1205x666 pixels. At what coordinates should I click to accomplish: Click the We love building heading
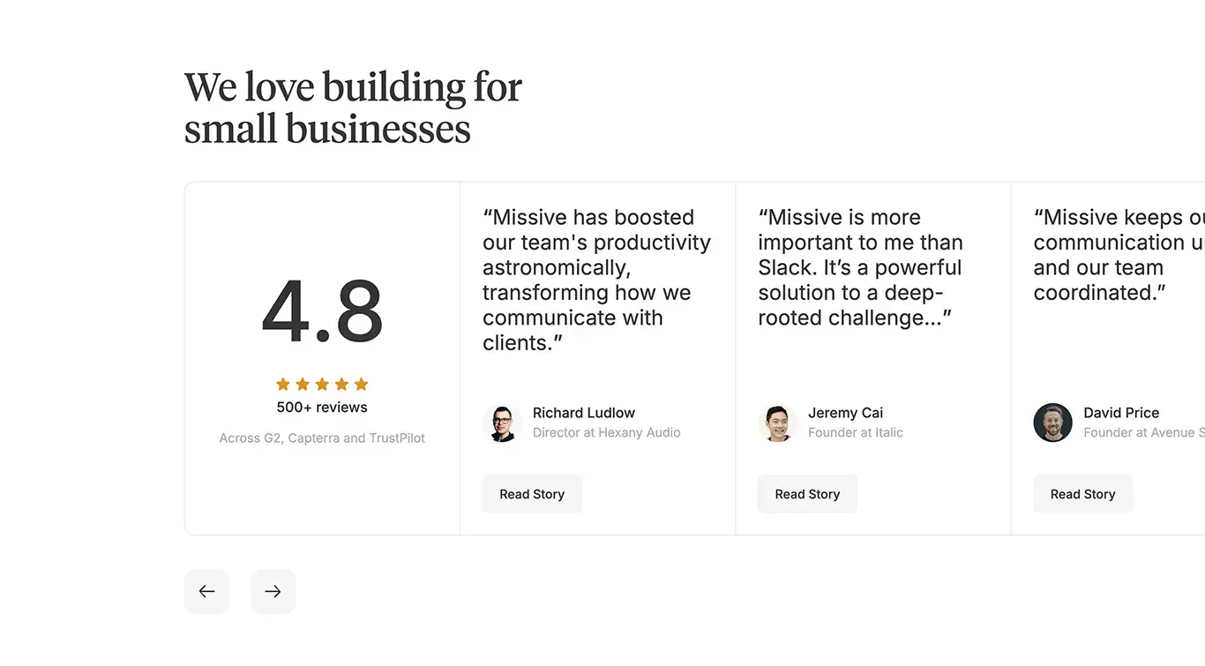click(x=353, y=108)
